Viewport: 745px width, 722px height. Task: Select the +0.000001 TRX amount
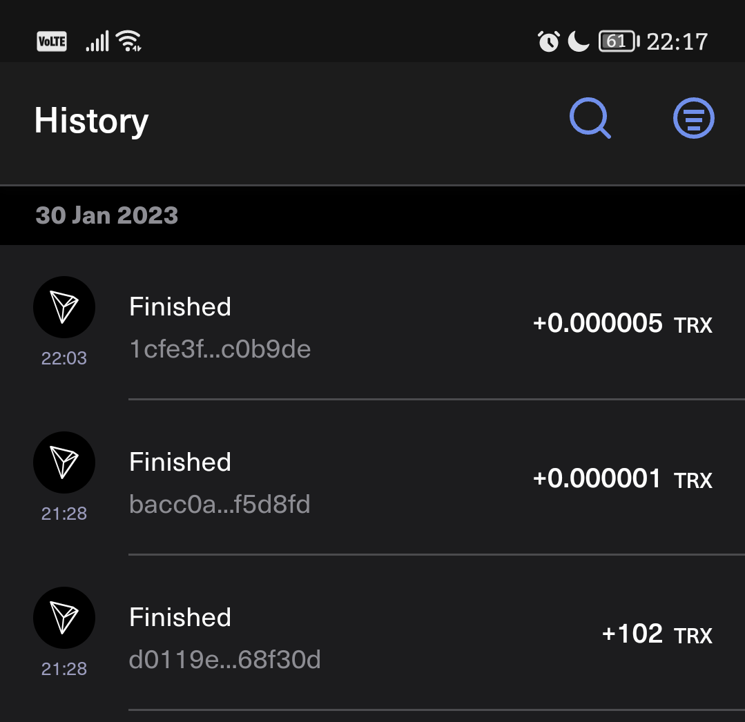(622, 479)
